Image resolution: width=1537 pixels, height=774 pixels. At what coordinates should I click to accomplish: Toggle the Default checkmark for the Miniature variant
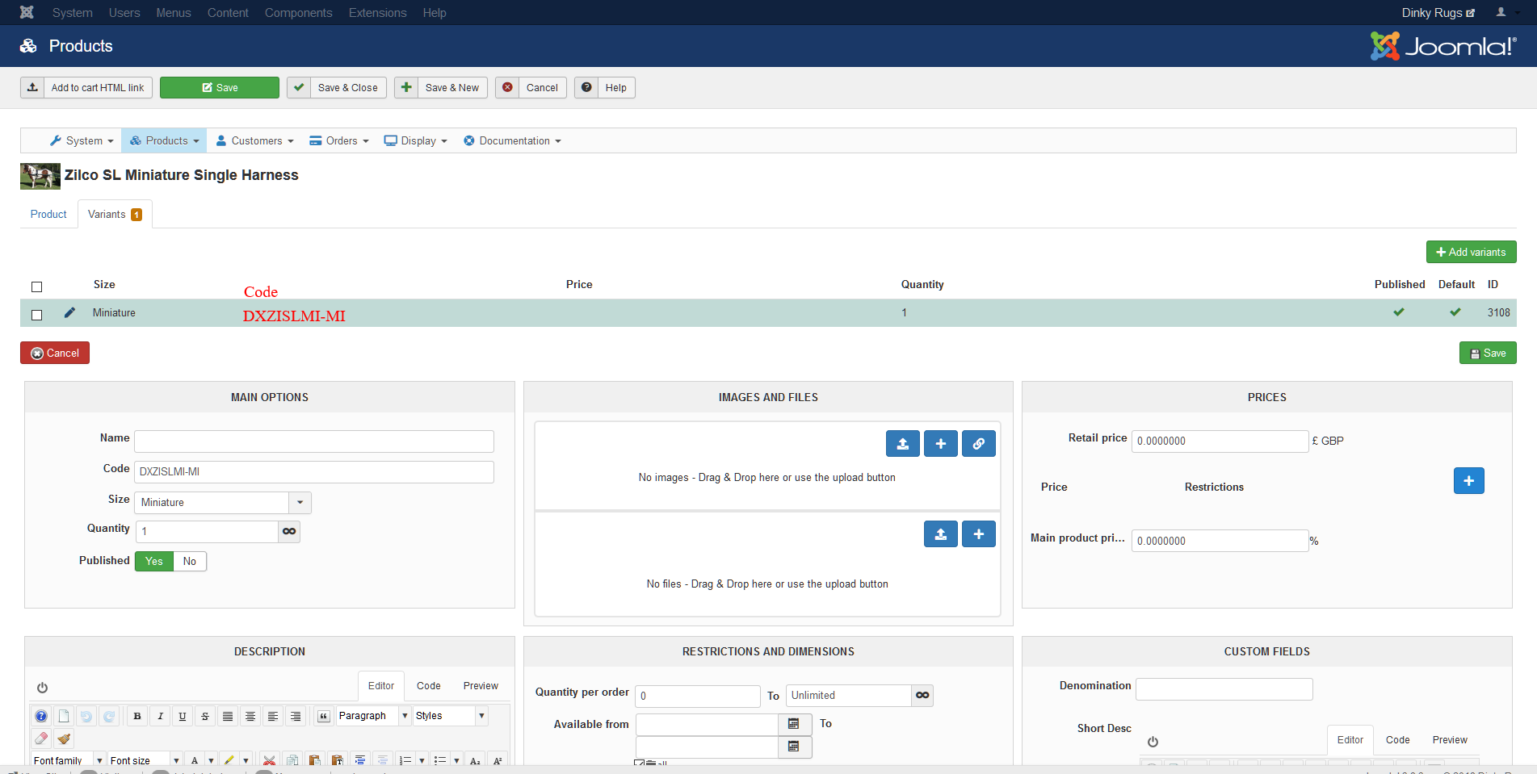(1455, 312)
